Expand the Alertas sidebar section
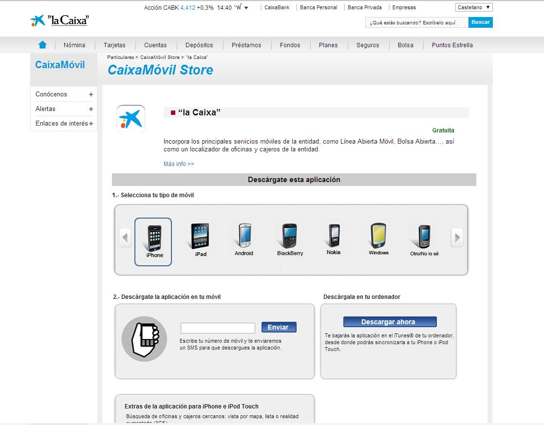The image size is (544, 425). 91,109
